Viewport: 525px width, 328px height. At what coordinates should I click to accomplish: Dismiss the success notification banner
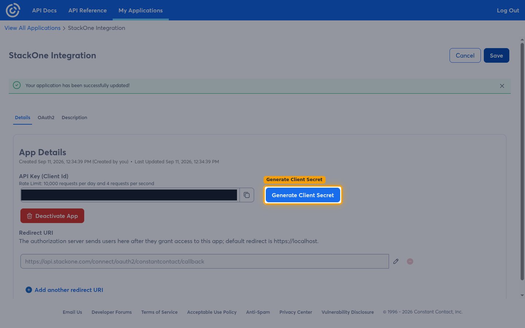[x=502, y=86]
